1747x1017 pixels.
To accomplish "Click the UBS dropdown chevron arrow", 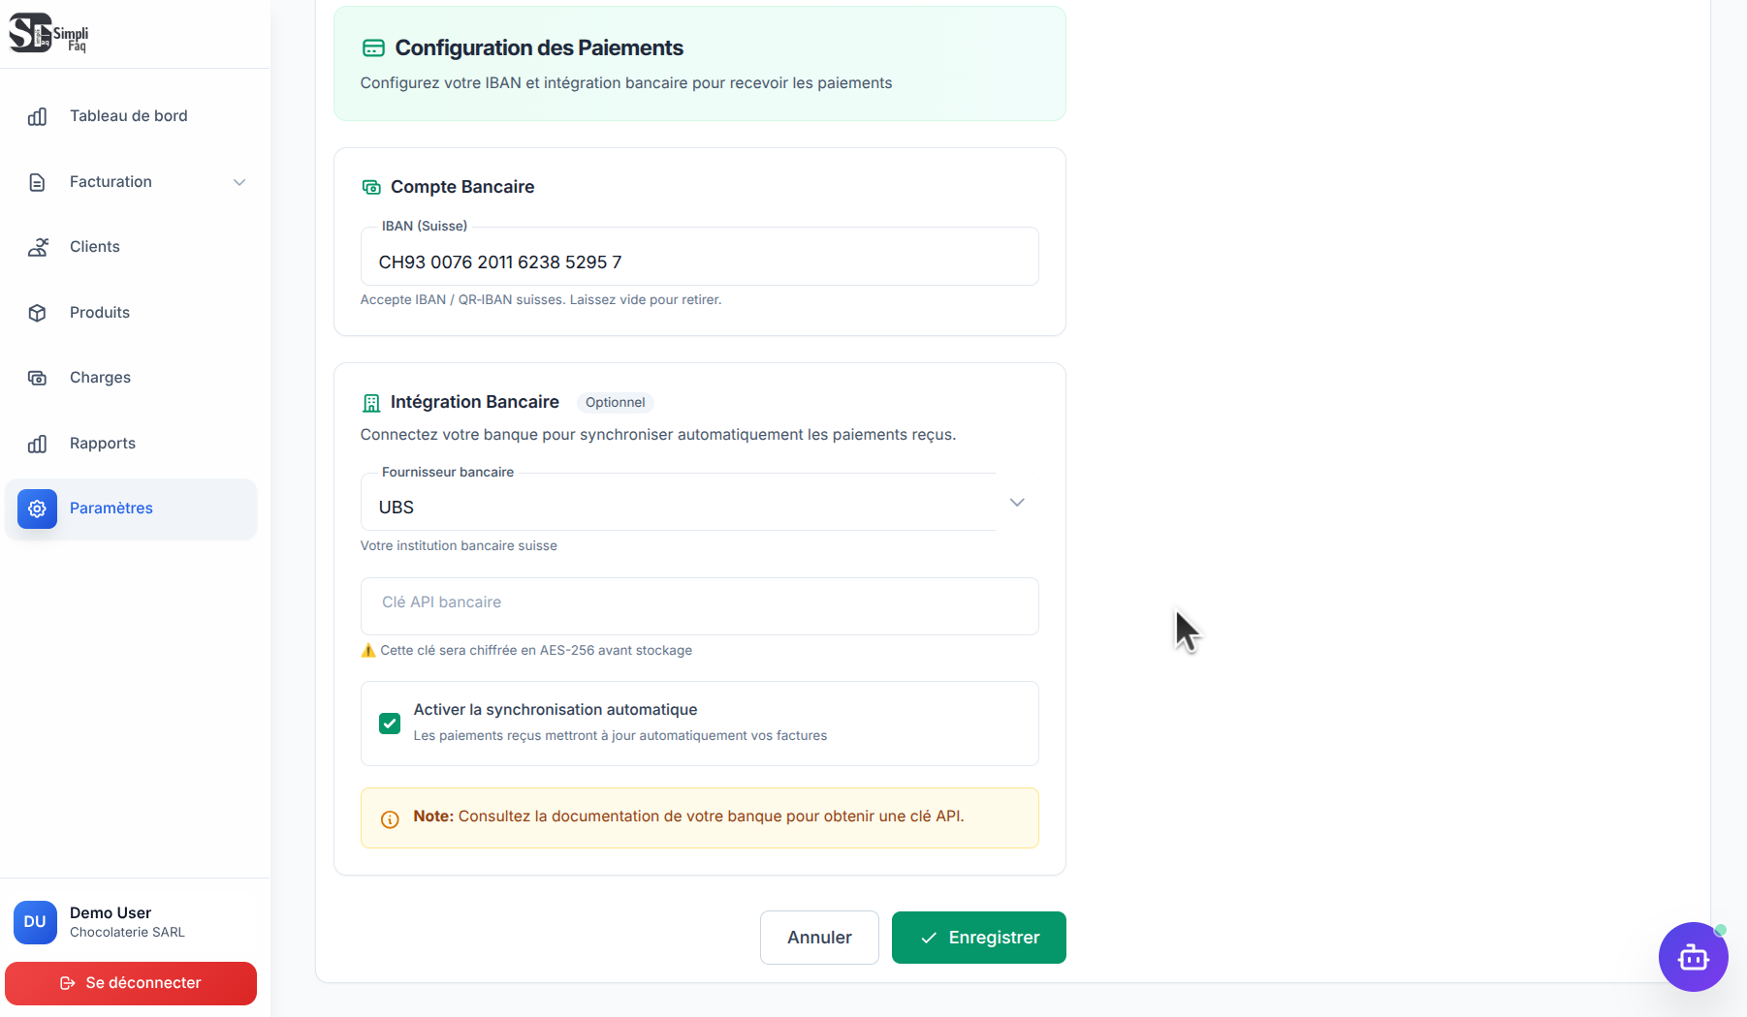I will pyautogui.click(x=1017, y=503).
